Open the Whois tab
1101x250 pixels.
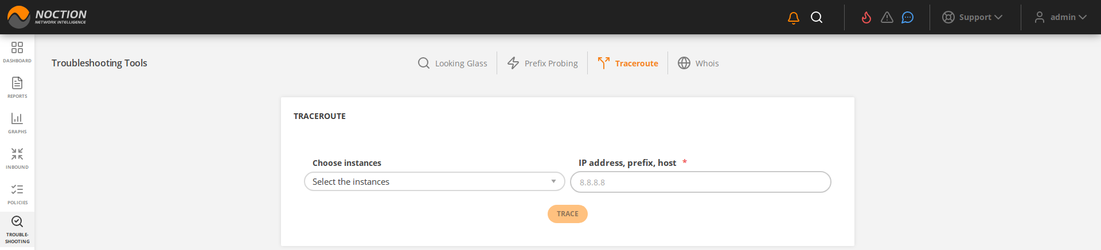tap(698, 64)
